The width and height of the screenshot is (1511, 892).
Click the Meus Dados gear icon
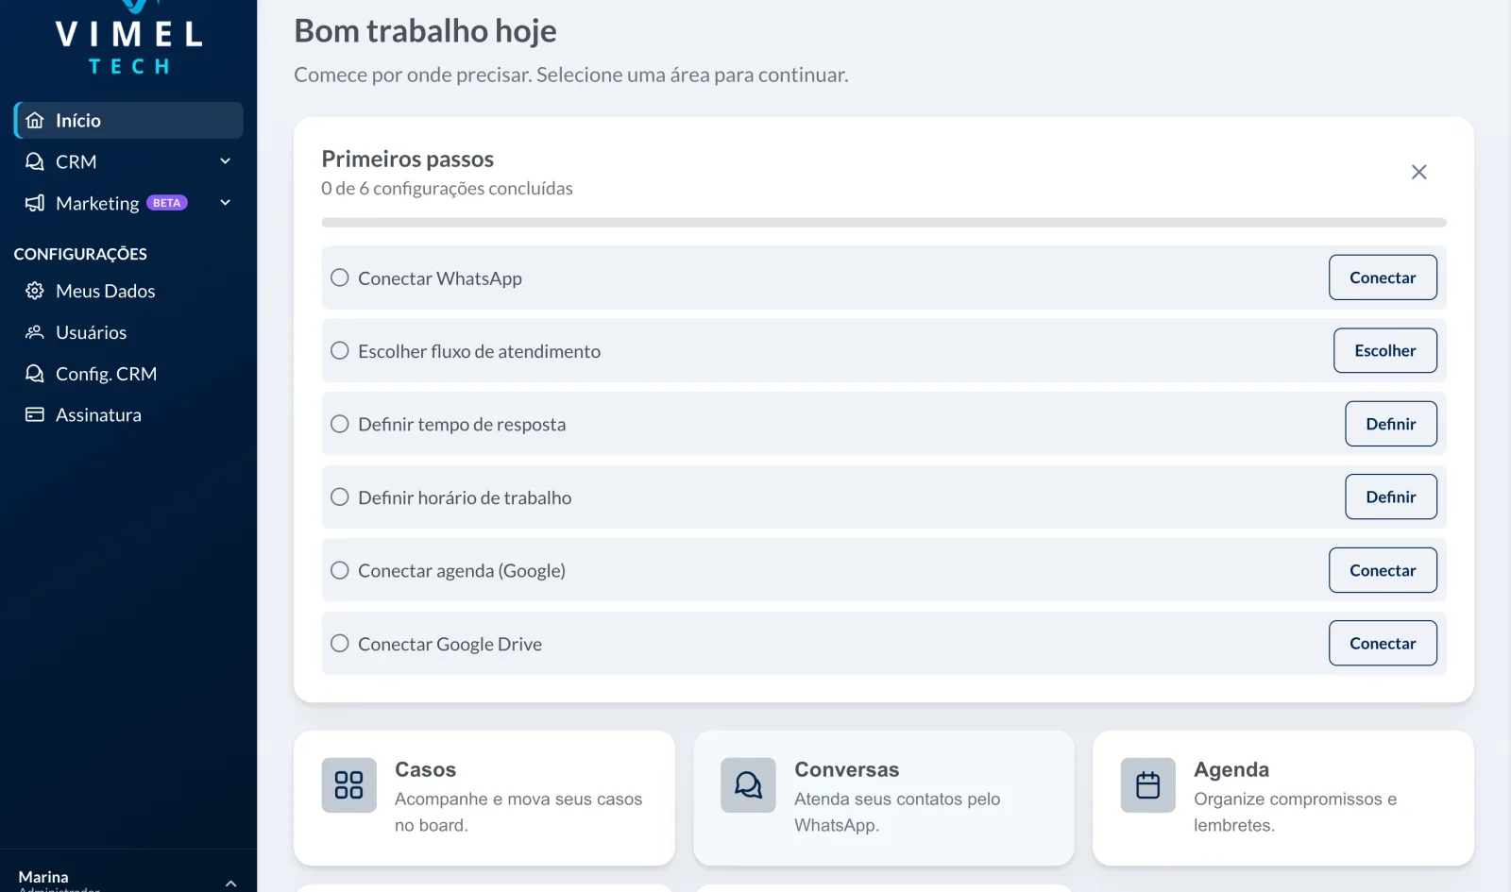coord(35,291)
